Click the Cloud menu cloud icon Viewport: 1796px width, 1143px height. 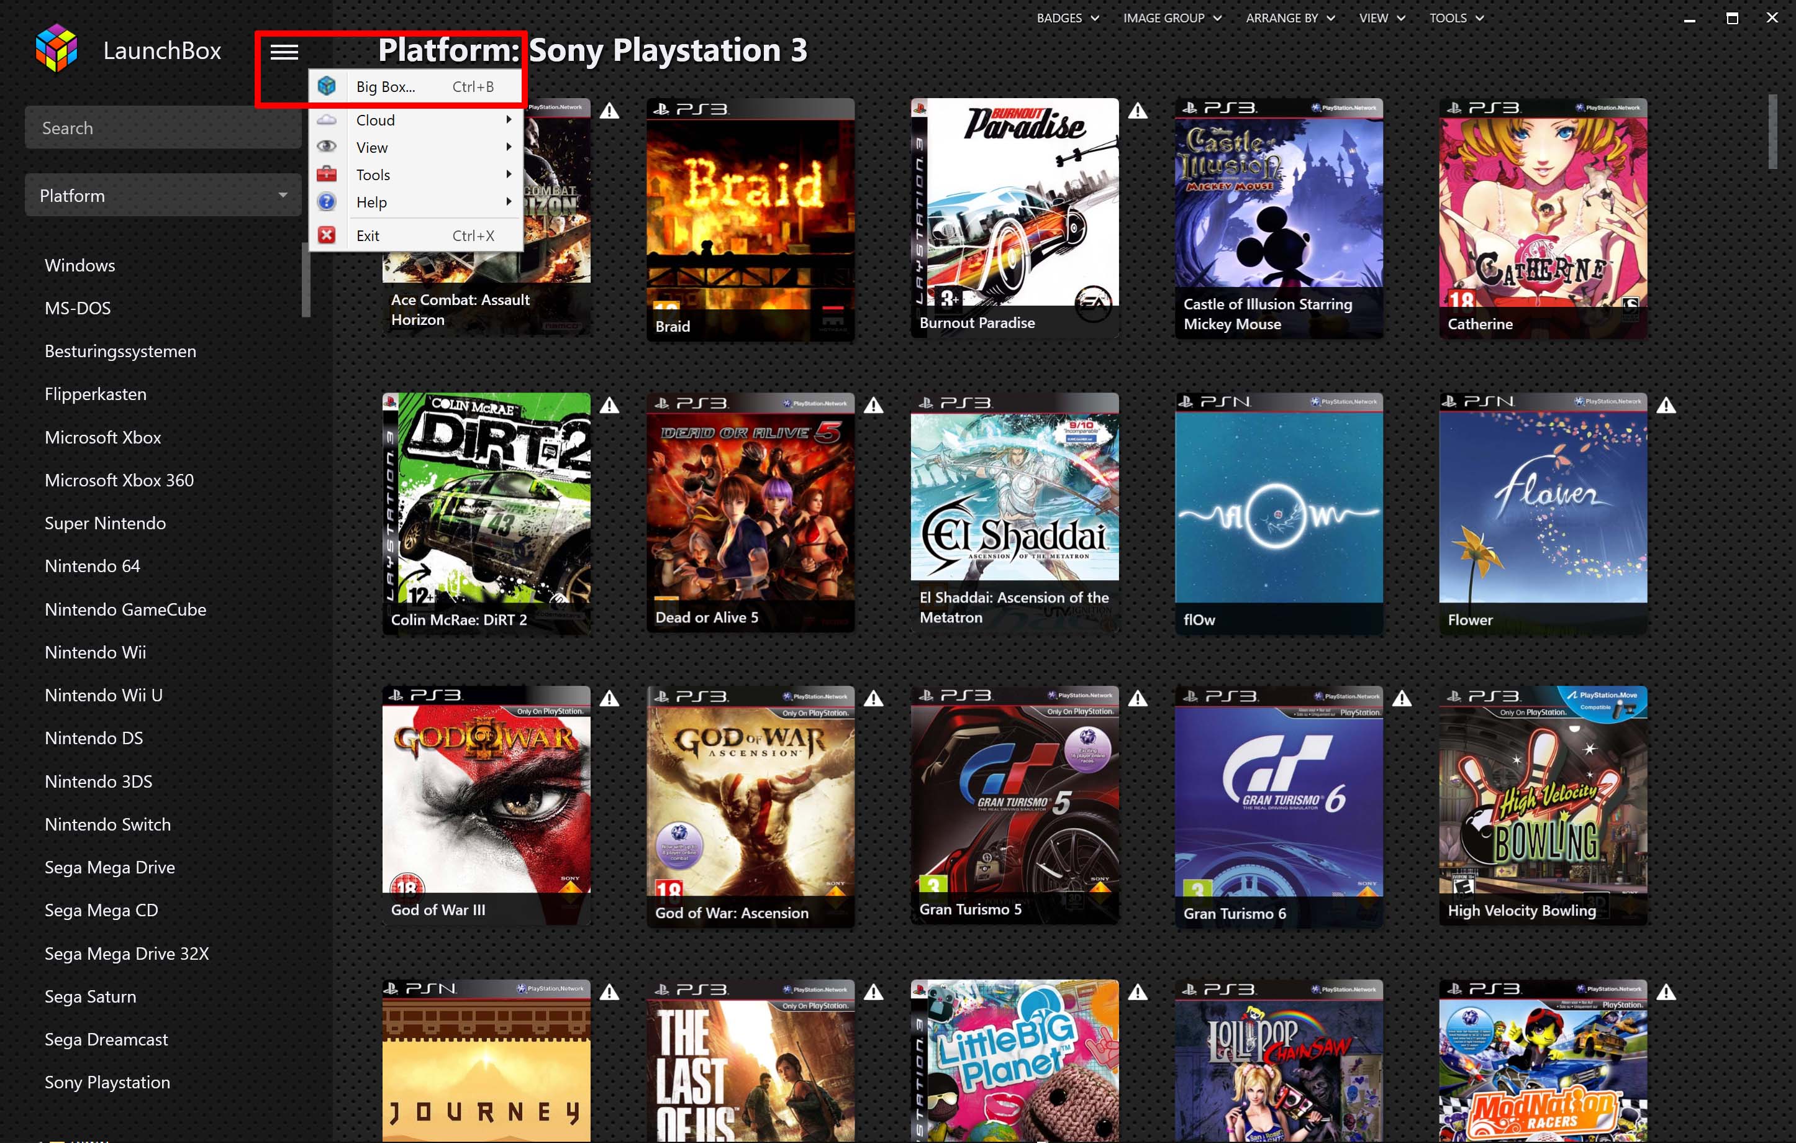pyautogui.click(x=327, y=119)
